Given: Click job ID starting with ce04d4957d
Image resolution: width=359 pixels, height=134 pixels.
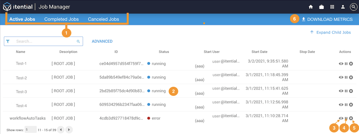Looking at the screenshot, I should point(121,63).
